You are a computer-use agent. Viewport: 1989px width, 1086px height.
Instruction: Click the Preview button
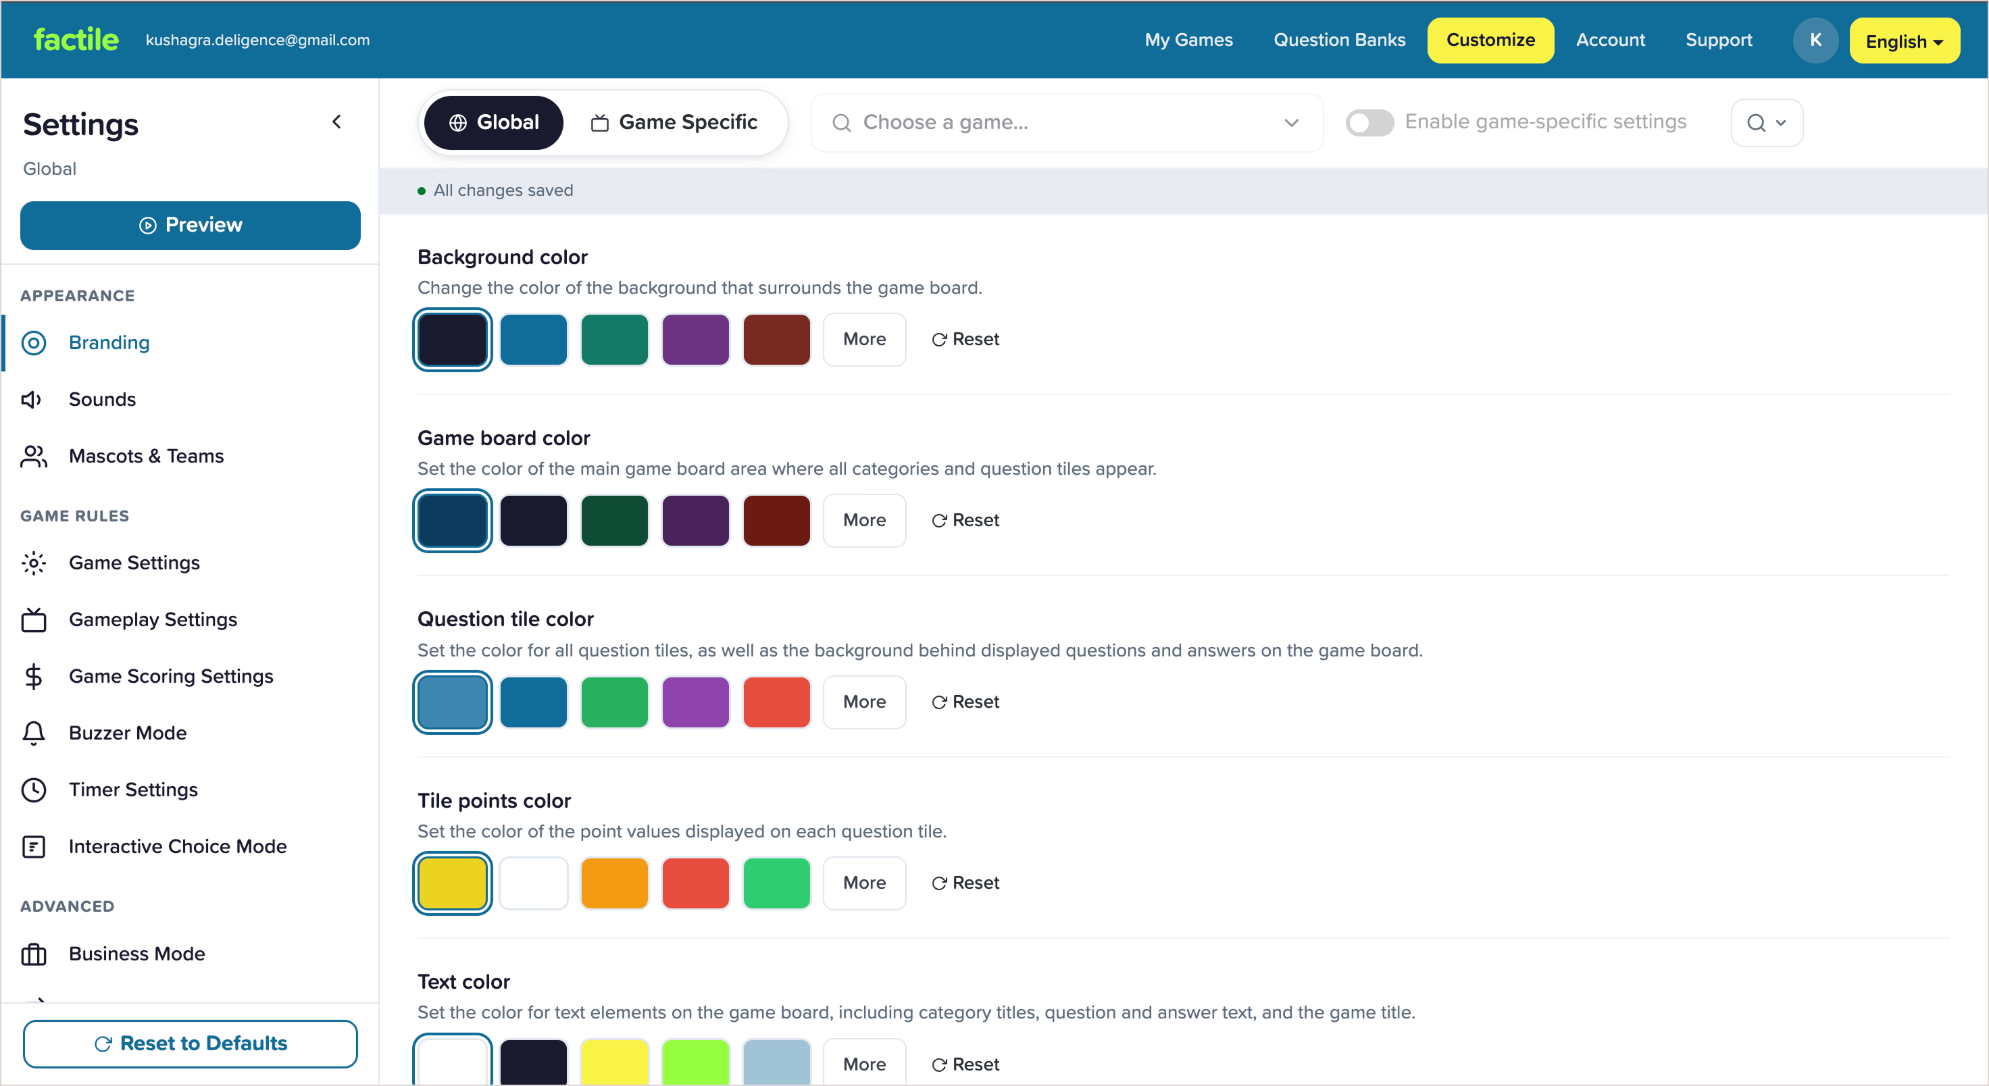point(190,226)
